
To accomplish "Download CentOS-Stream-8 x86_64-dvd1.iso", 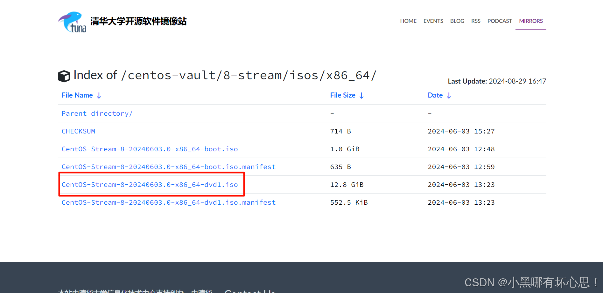I will 150,185.
